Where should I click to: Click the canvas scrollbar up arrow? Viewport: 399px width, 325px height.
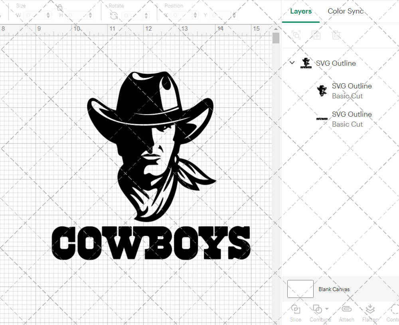point(276,29)
